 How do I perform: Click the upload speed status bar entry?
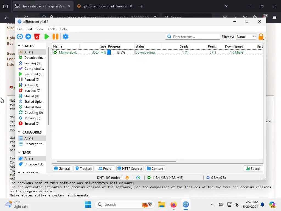tap(216, 178)
